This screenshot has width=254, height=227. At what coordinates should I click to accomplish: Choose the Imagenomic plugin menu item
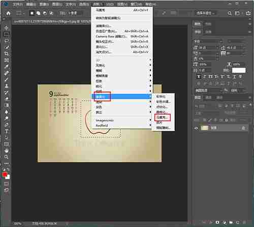coord(122,120)
